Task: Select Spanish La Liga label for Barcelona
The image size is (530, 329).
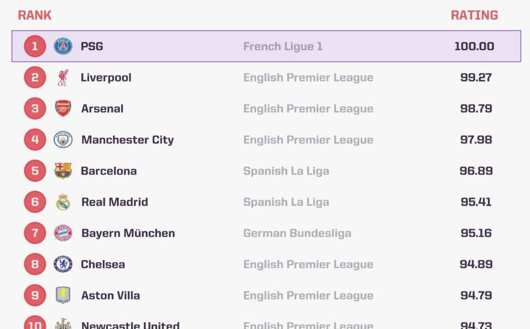Action: [x=286, y=171]
